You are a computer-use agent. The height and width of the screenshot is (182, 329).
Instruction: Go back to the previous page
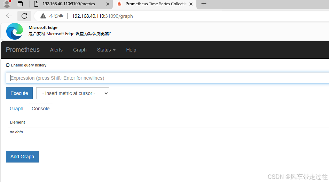click(9, 16)
